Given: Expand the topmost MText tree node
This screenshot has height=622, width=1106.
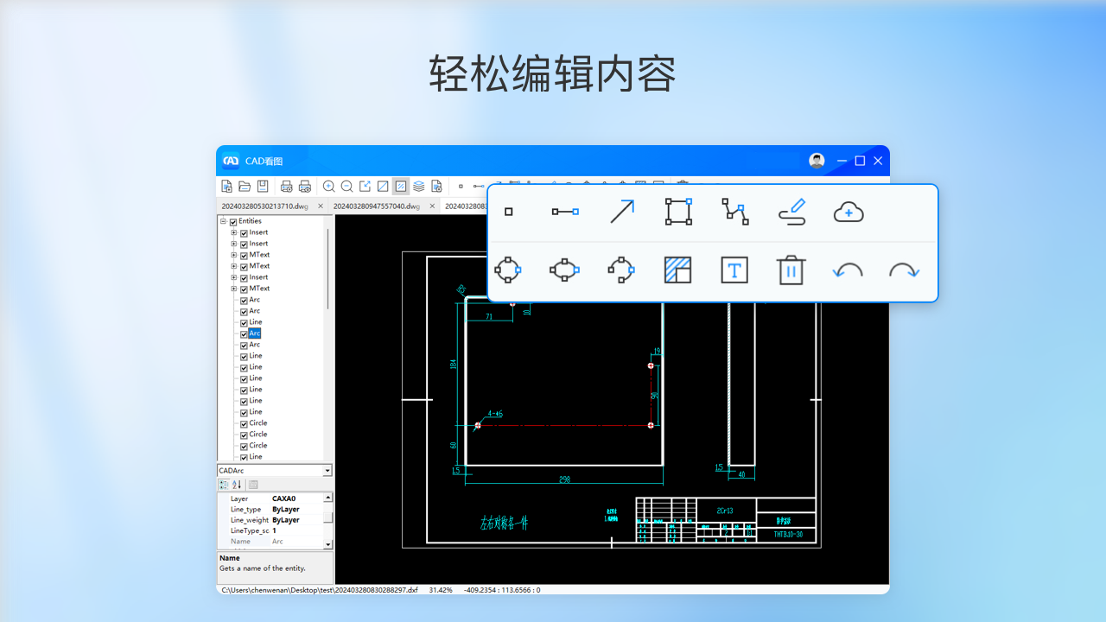Looking at the screenshot, I should click(234, 256).
